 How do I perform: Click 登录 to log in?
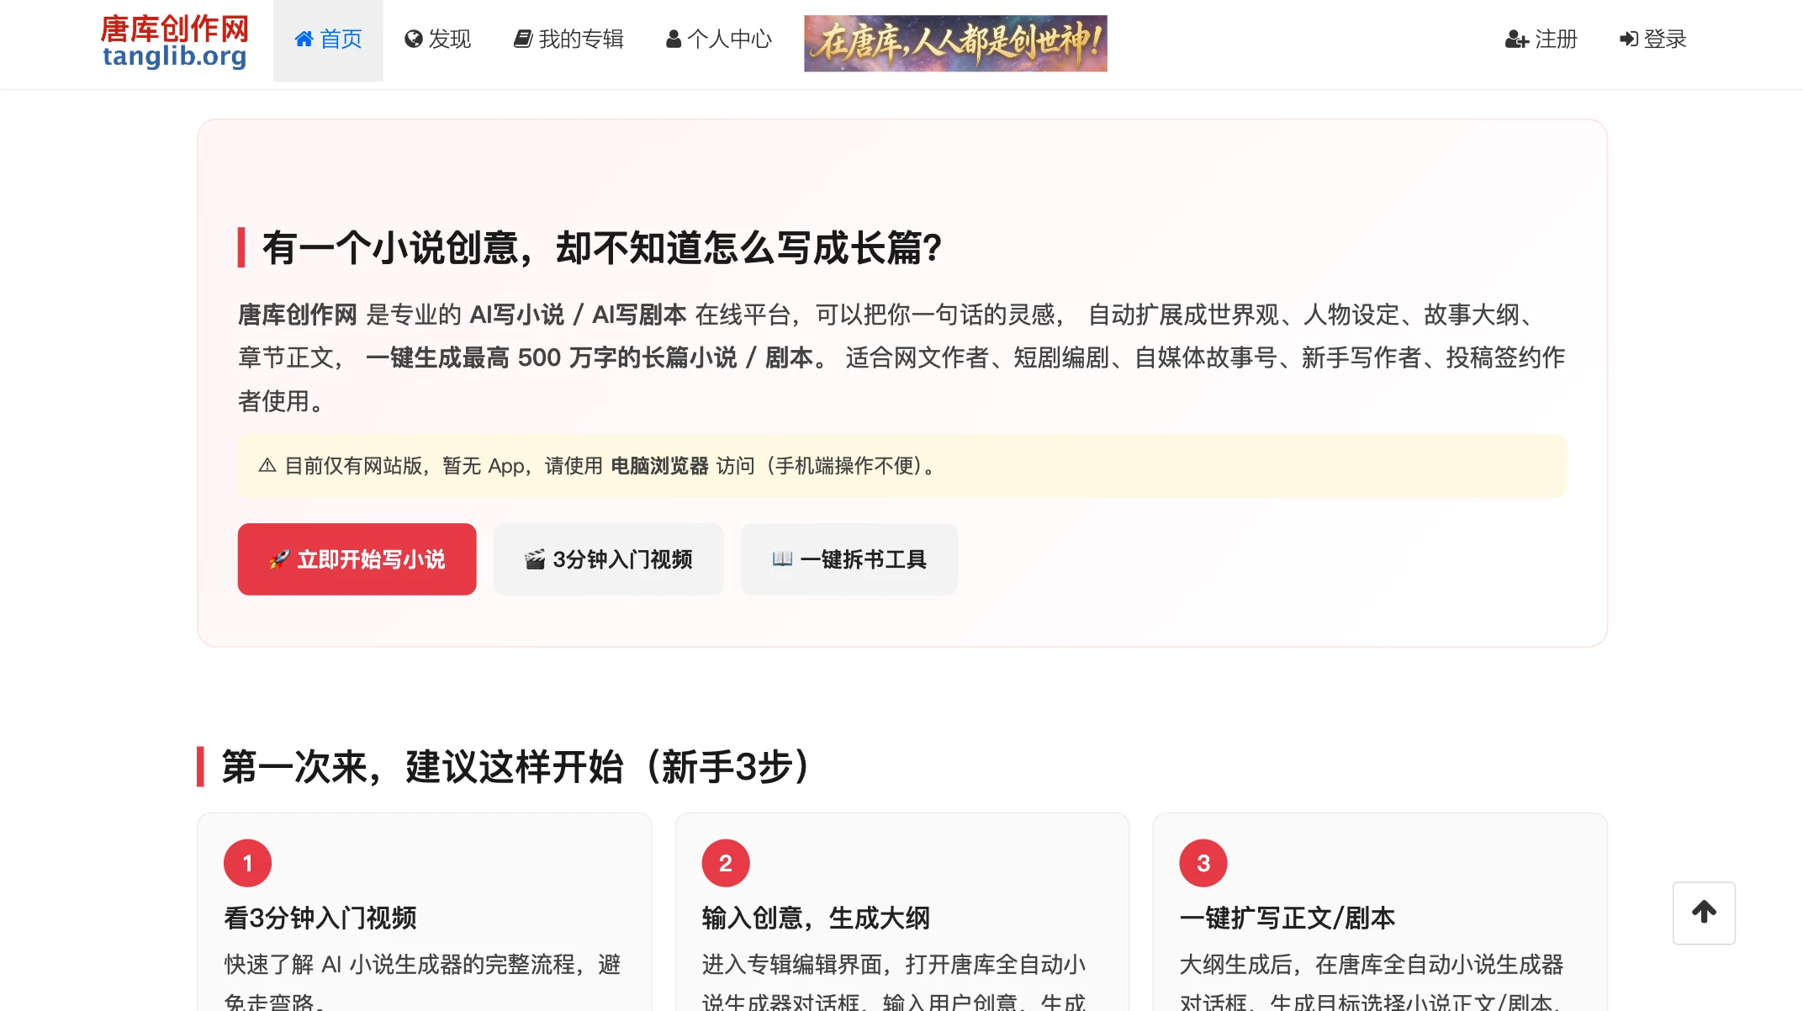(x=1653, y=40)
